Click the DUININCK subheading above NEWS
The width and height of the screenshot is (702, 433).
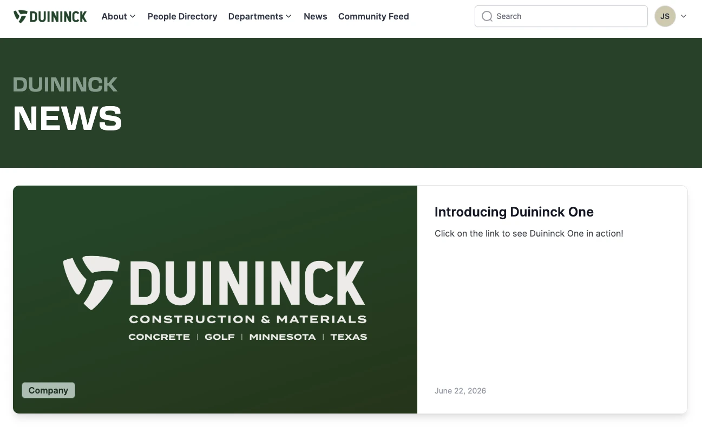[x=65, y=84]
